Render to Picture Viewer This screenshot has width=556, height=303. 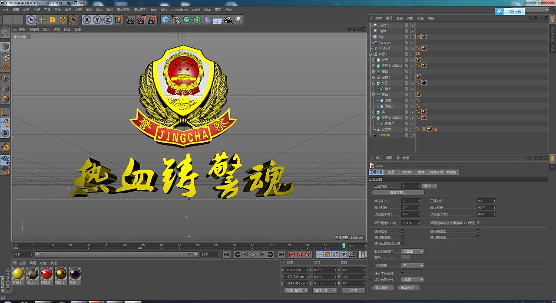coord(142,20)
